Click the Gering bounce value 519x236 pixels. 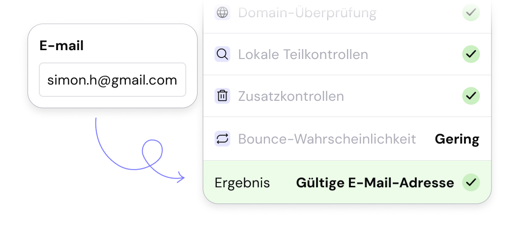coord(457,139)
